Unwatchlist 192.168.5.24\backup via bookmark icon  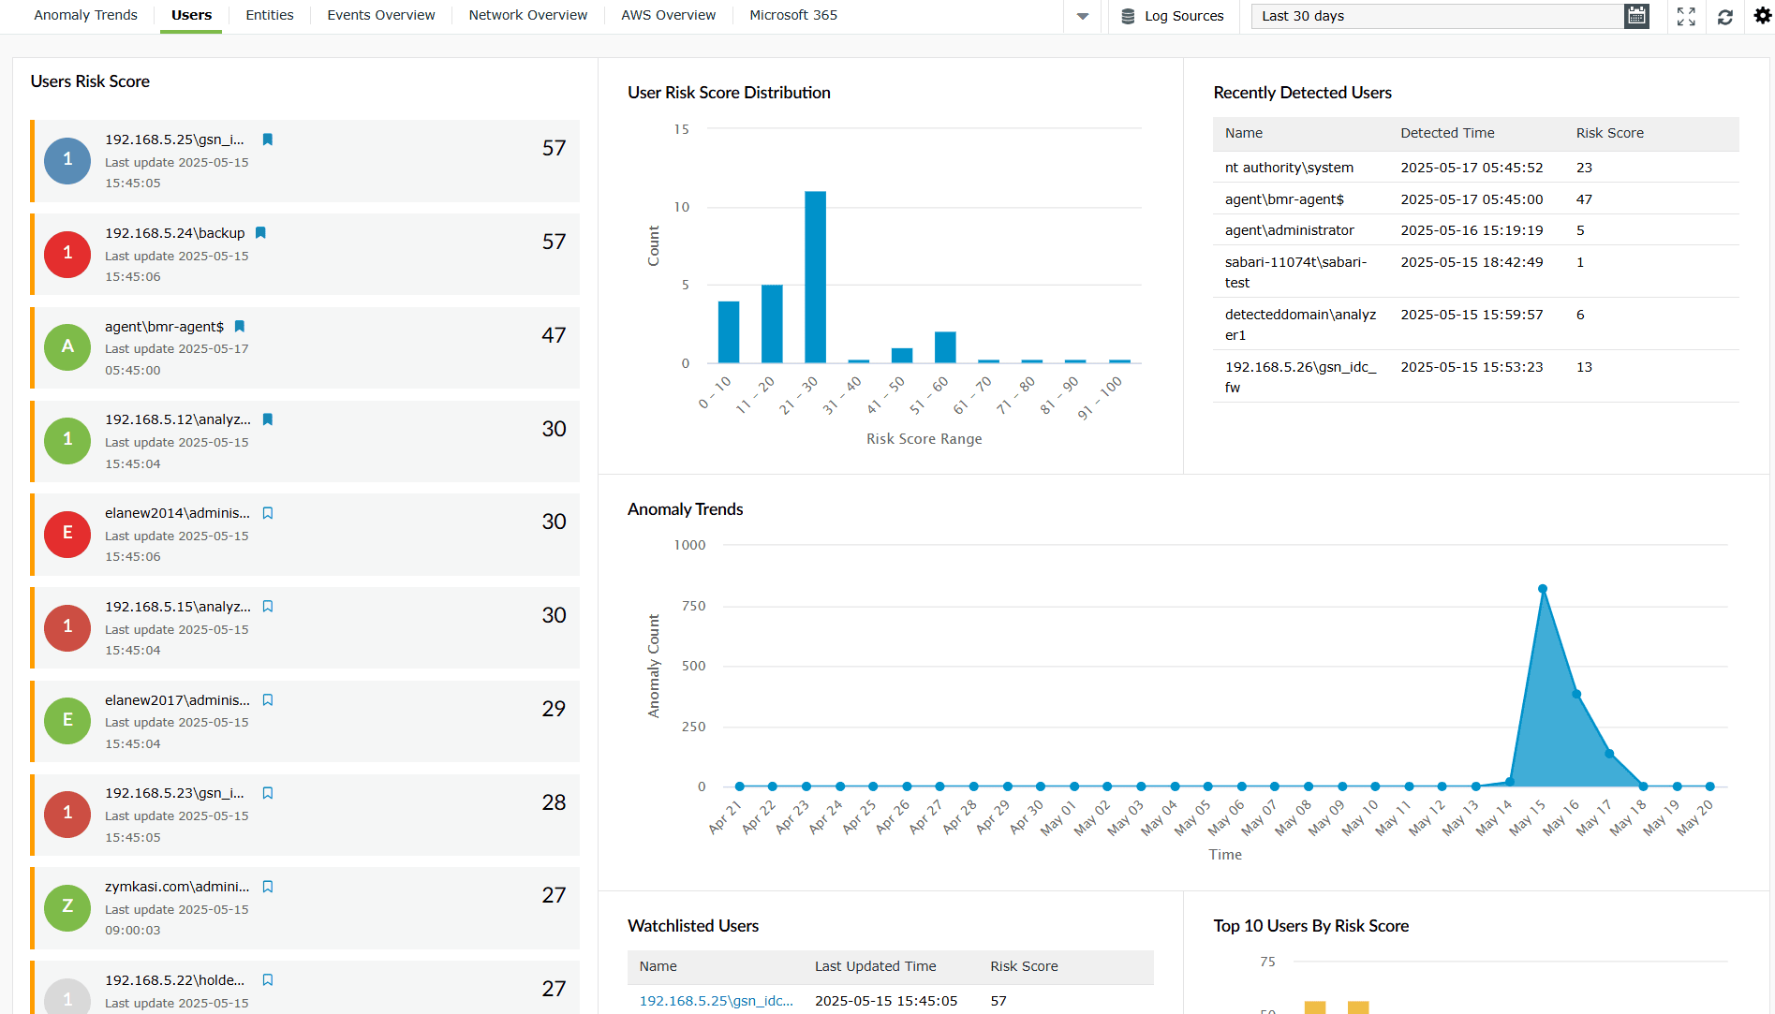pyautogui.click(x=261, y=233)
